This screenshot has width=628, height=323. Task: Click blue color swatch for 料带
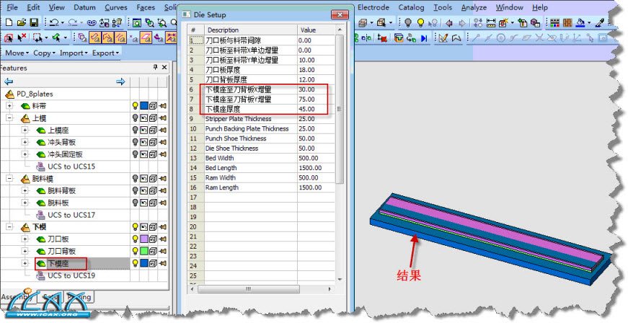(x=143, y=106)
